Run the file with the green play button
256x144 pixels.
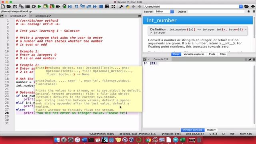[39, 6]
